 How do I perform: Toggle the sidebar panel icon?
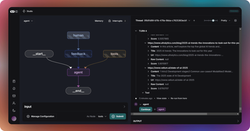[x=17, y=12]
